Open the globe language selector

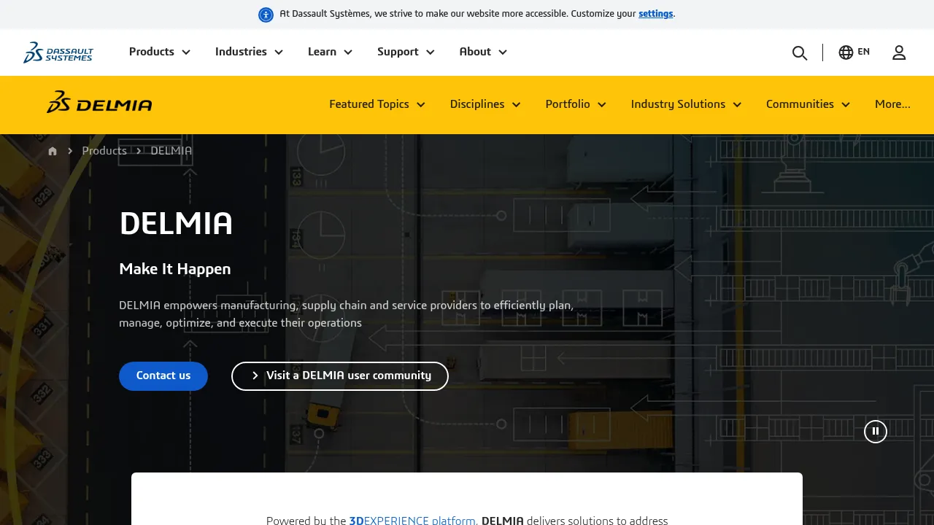coord(854,52)
